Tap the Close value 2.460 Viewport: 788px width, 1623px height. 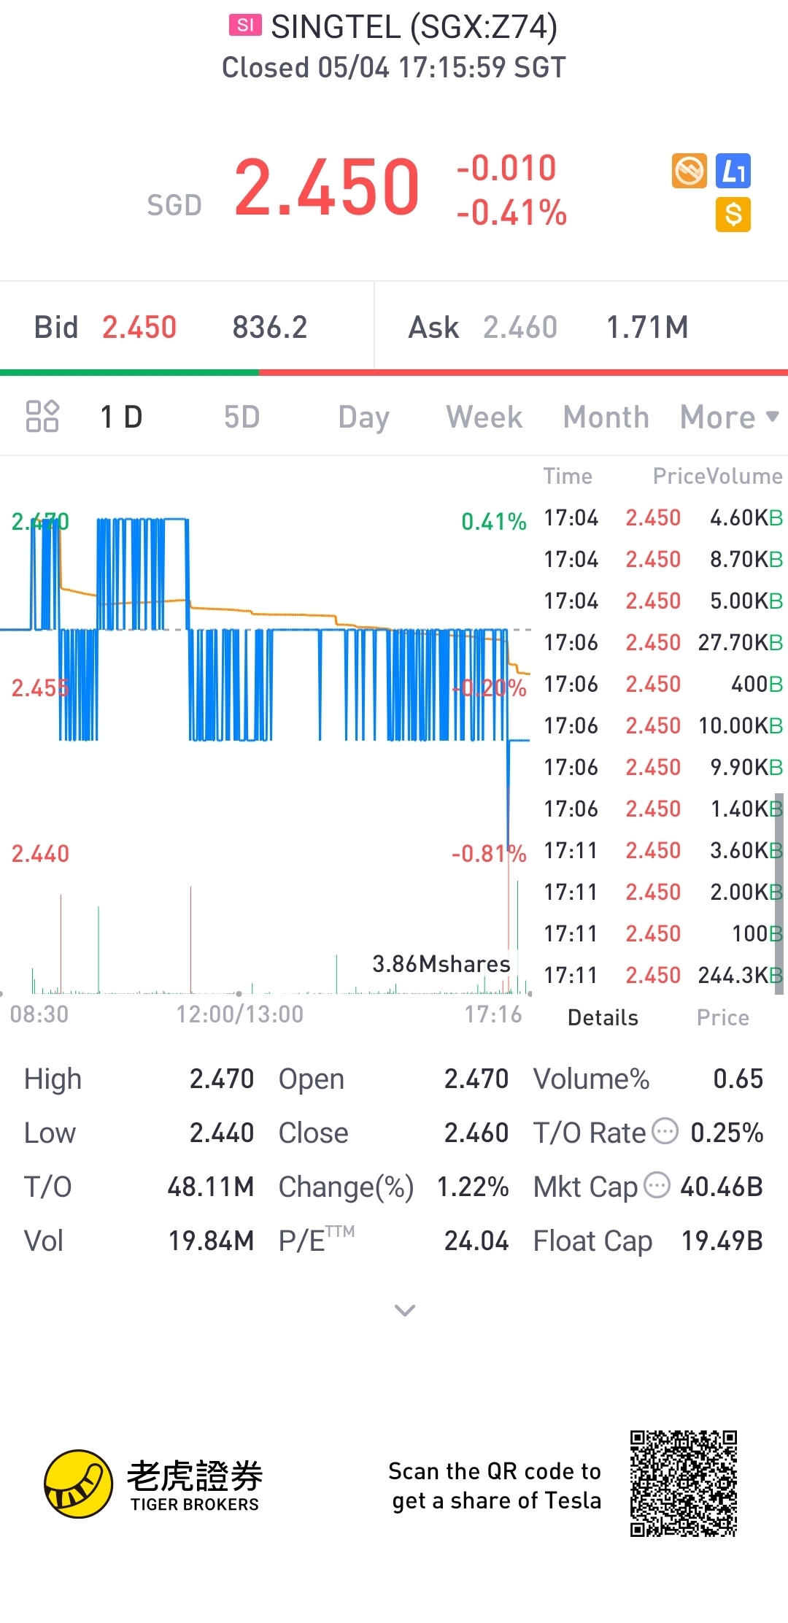[x=476, y=1133]
